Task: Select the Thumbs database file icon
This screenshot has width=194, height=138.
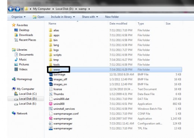Action: point(51,94)
